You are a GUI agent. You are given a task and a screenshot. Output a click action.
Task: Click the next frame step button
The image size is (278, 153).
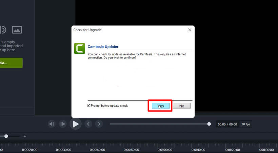[x=63, y=124]
